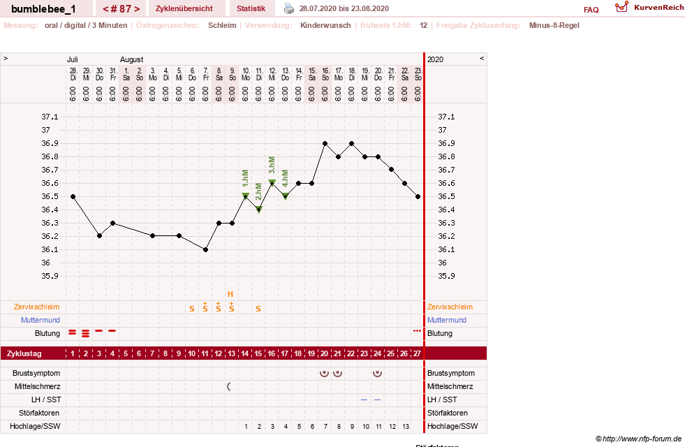The height and width of the screenshot is (447, 685).
Task: Click Hochlage day 13 number
Action: tap(406, 427)
